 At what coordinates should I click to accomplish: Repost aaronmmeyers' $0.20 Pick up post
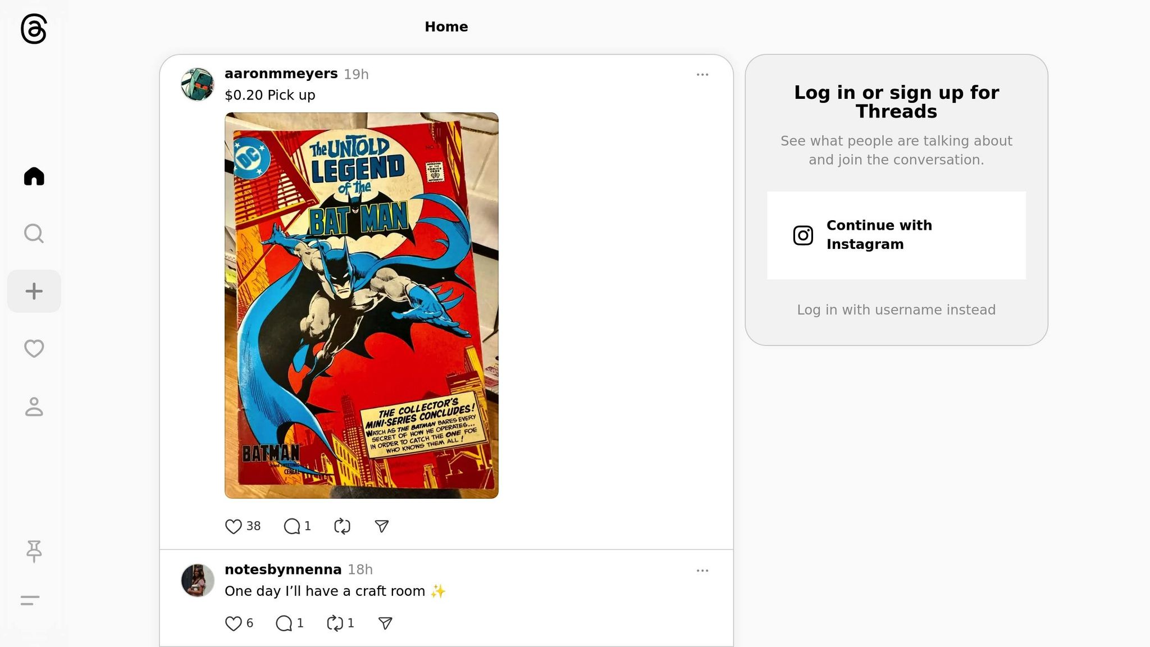click(x=342, y=526)
